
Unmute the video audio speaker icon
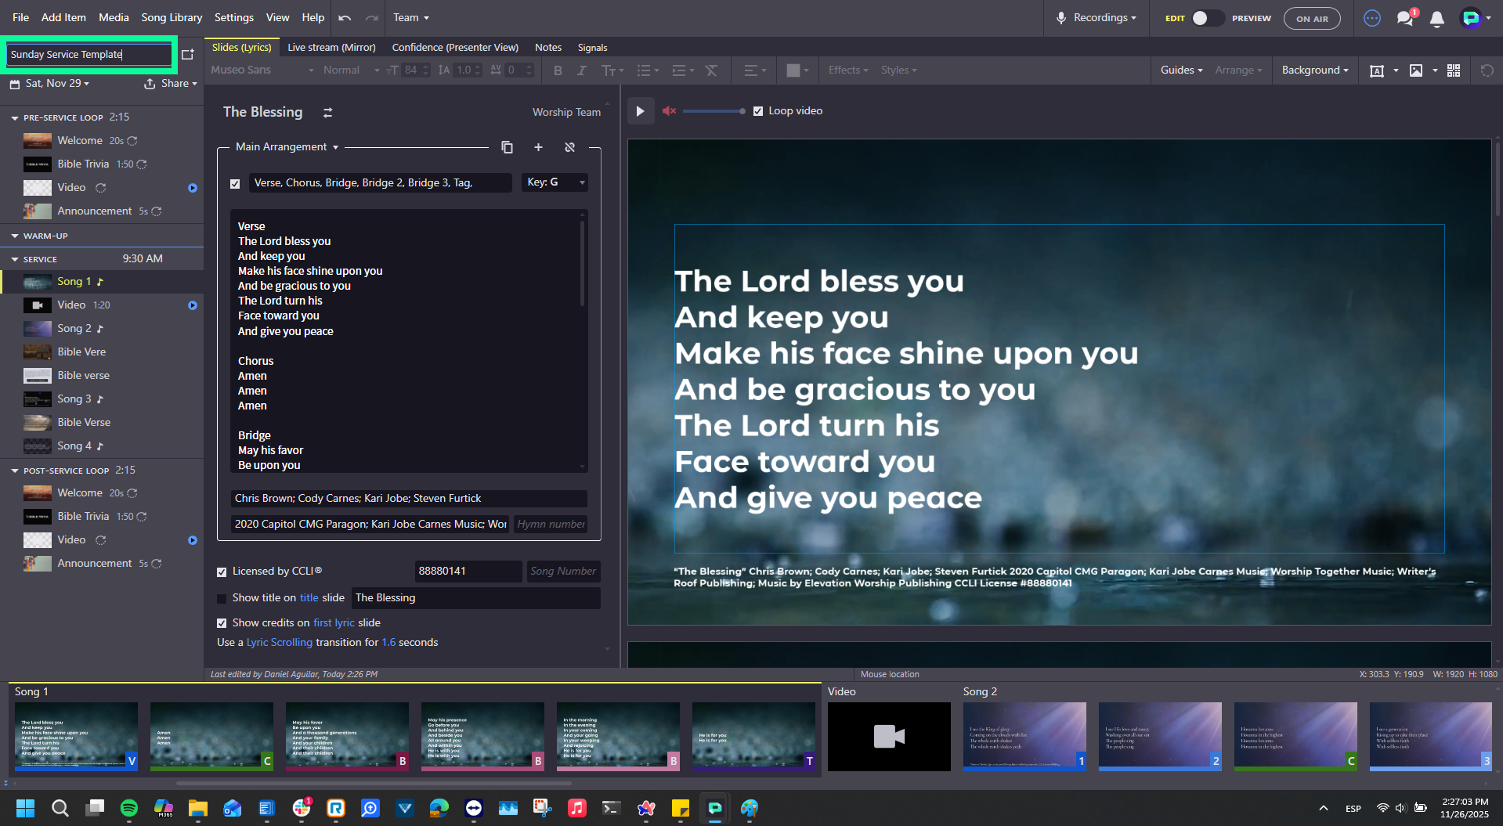click(669, 111)
